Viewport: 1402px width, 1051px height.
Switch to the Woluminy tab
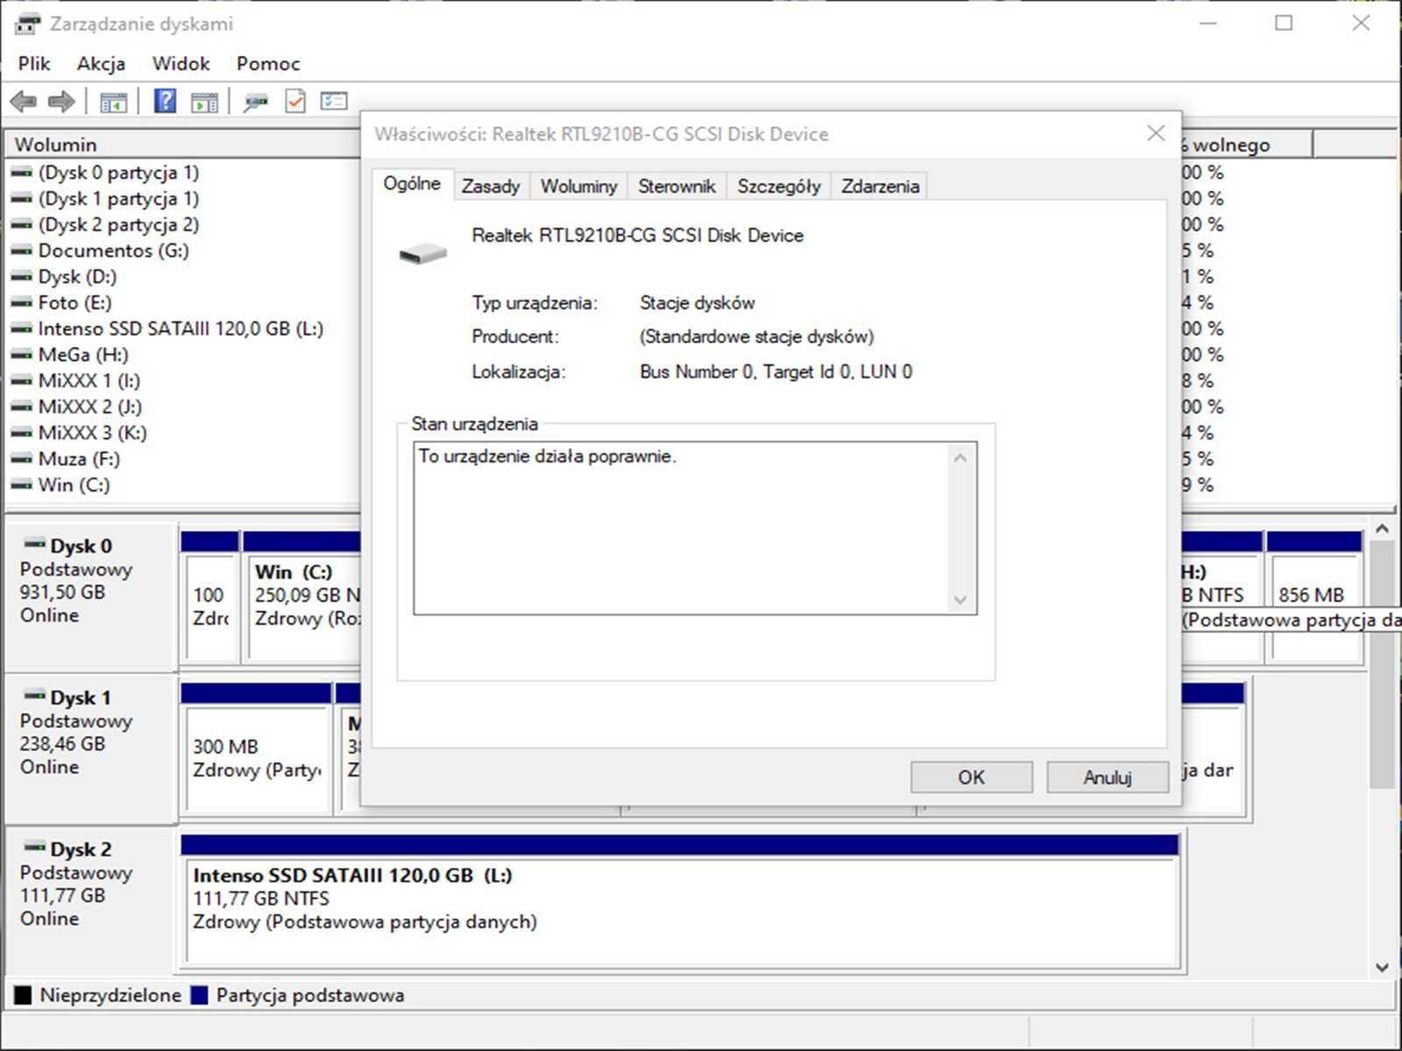point(578,186)
